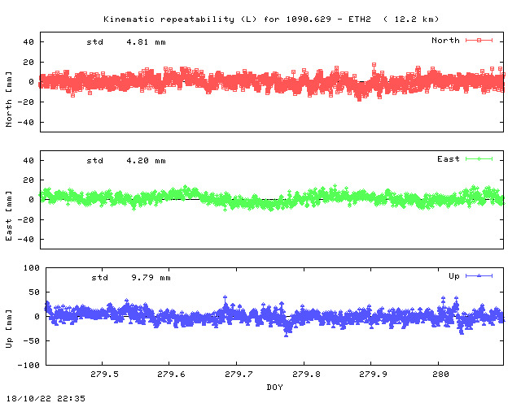Select the North legend red marker sample
Image resolution: width=521 pixels, height=403 pixels.
pos(479,40)
